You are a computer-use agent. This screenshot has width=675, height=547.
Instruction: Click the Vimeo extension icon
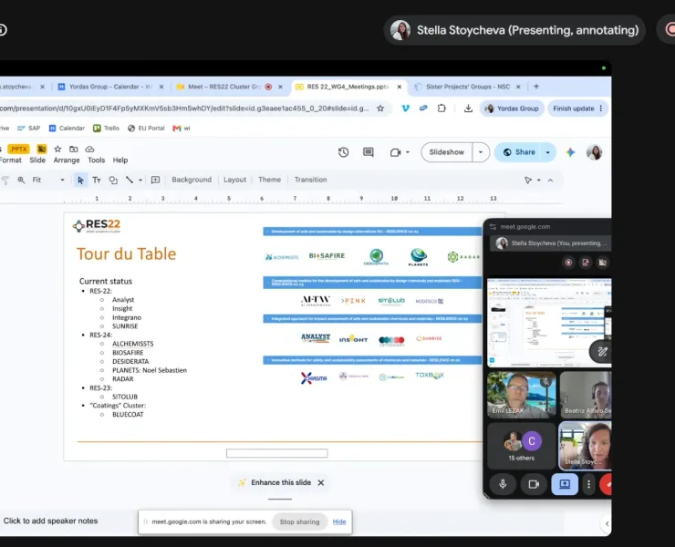point(405,108)
